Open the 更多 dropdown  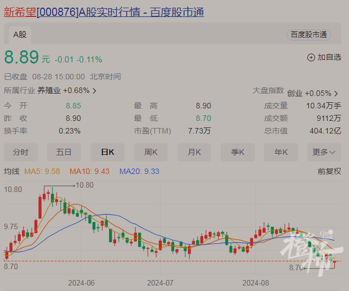pyautogui.click(x=324, y=153)
